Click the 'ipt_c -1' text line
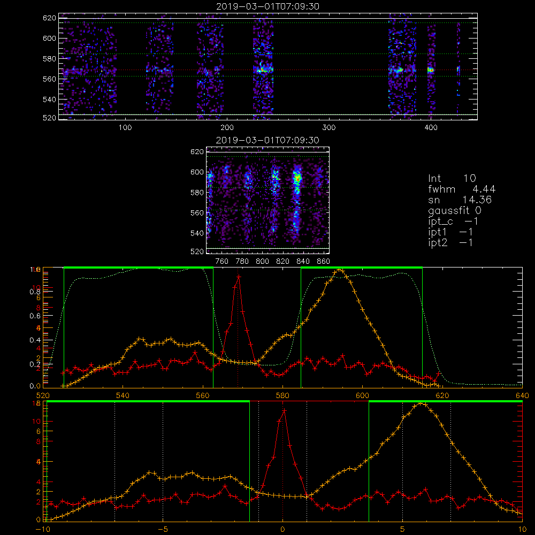 coord(453,221)
